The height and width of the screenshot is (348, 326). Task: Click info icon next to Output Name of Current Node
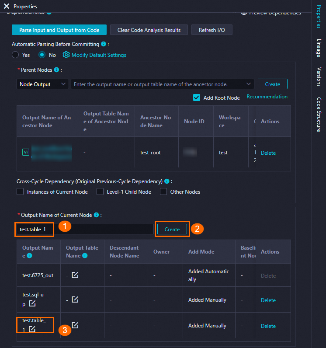[x=96, y=215]
